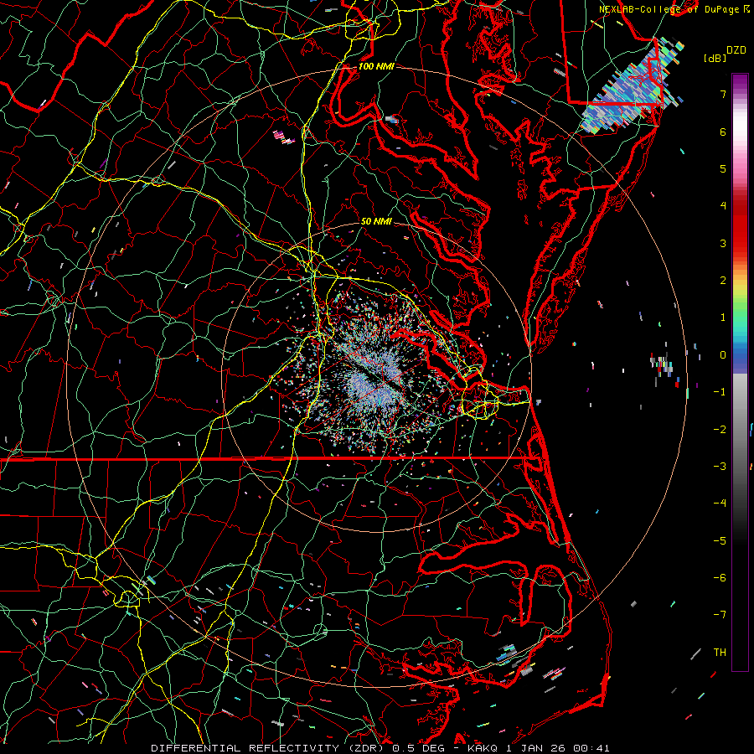Click the -2 dB value on the color scale
The width and height of the screenshot is (754, 754).
(720, 430)
